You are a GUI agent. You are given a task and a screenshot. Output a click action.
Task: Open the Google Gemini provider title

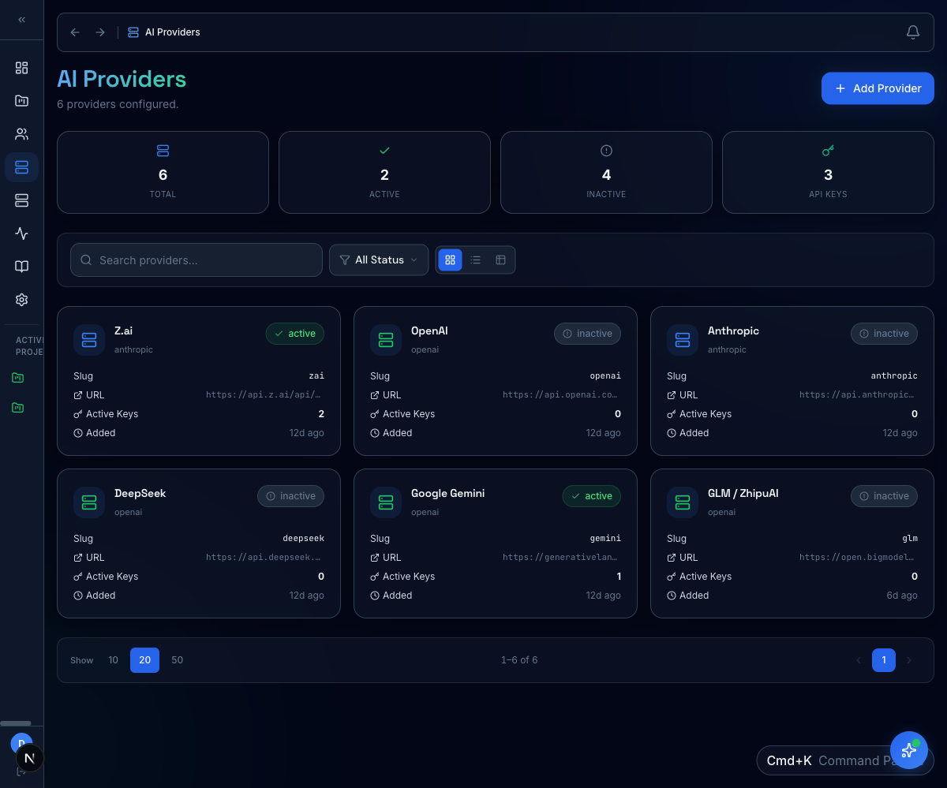pyautogui.click(x=447, y=493)
